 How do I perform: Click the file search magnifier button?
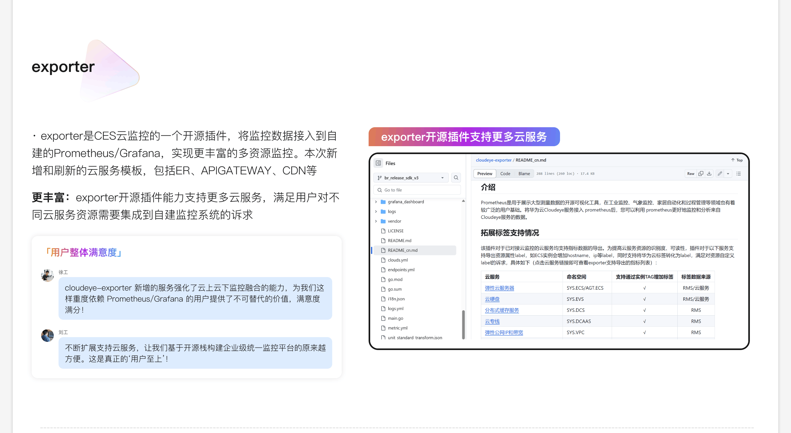point(456,178)
